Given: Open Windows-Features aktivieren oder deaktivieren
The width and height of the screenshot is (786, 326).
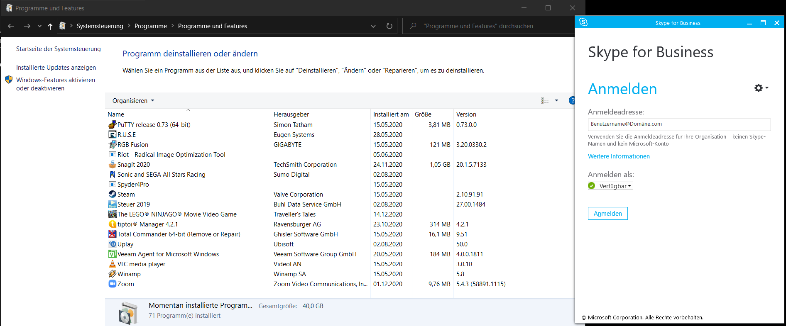Looking at the screenshot, I should [x=56, y=84].
